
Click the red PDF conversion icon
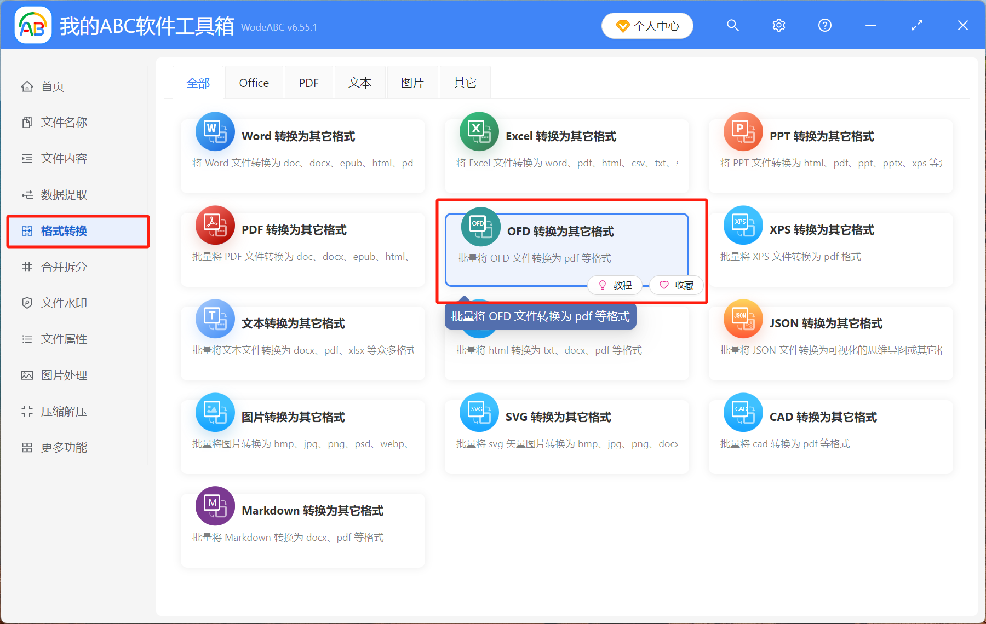click(215, 226)
